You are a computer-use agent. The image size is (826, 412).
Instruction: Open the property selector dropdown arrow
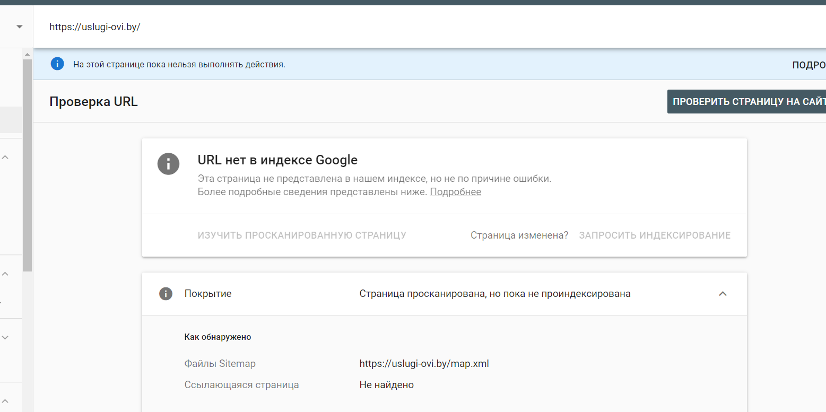point(20,27)
